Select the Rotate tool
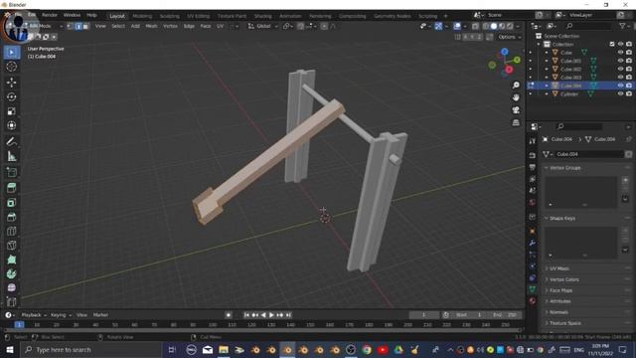 (11, 96)
